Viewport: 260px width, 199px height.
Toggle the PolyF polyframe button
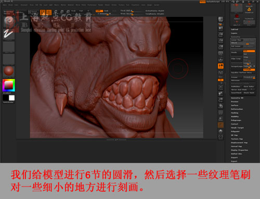[x=220, y=113]
